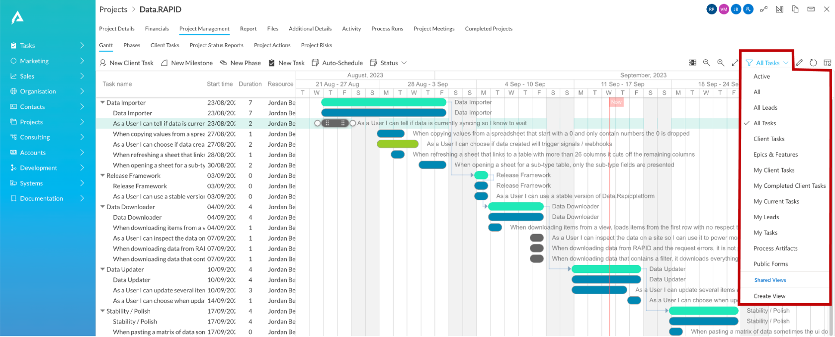835x337 pixels.
Task: Select My Current Tasks view
Action: pos(776,202)
